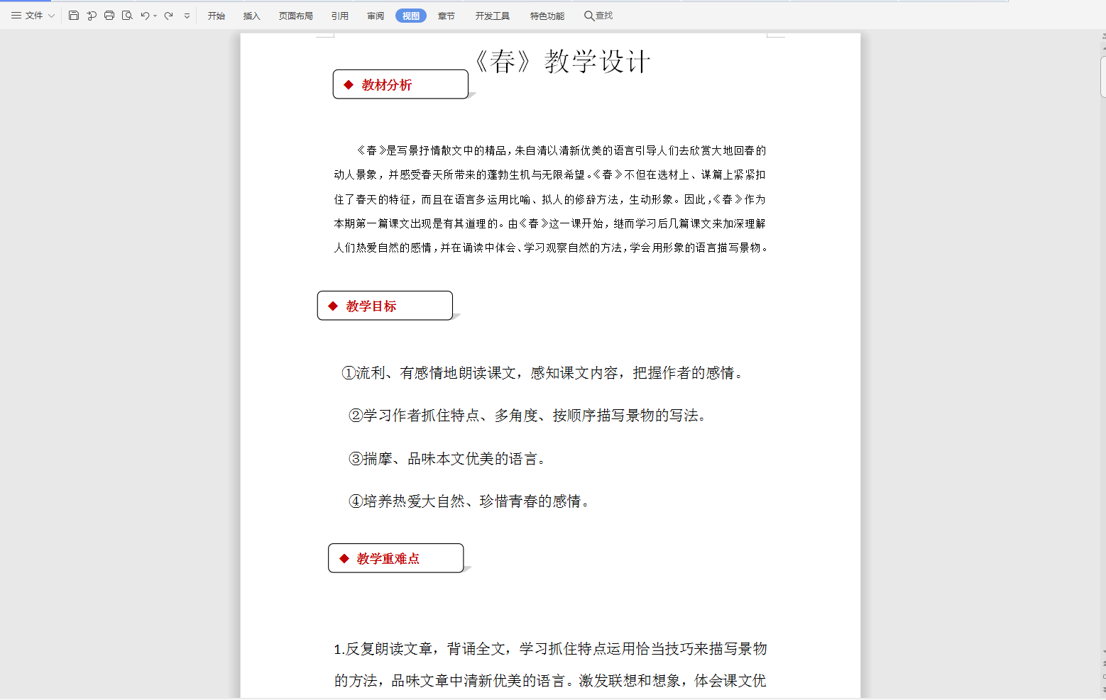The image size is (1106, 700).
Task: Expand the chevron beside 文件
Action: click(x=51, y=16)
